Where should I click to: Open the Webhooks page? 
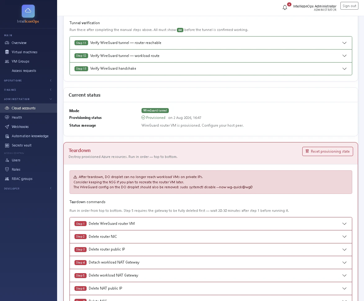click(28, 127)
